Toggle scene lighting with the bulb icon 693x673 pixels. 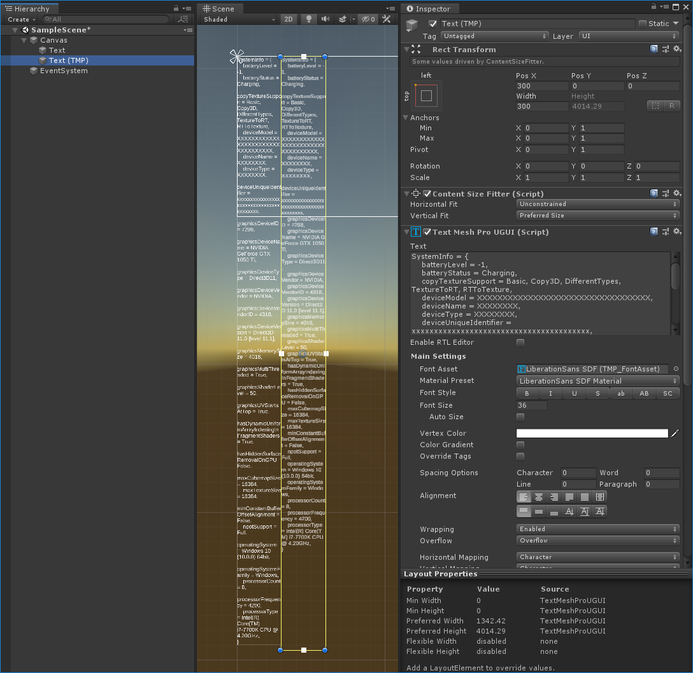tap(308, 19)
